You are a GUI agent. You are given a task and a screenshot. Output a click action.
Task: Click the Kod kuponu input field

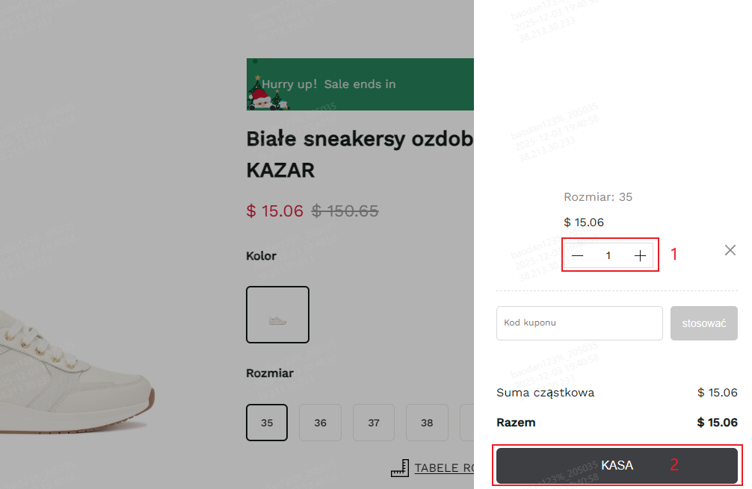[x=579, y=323]
